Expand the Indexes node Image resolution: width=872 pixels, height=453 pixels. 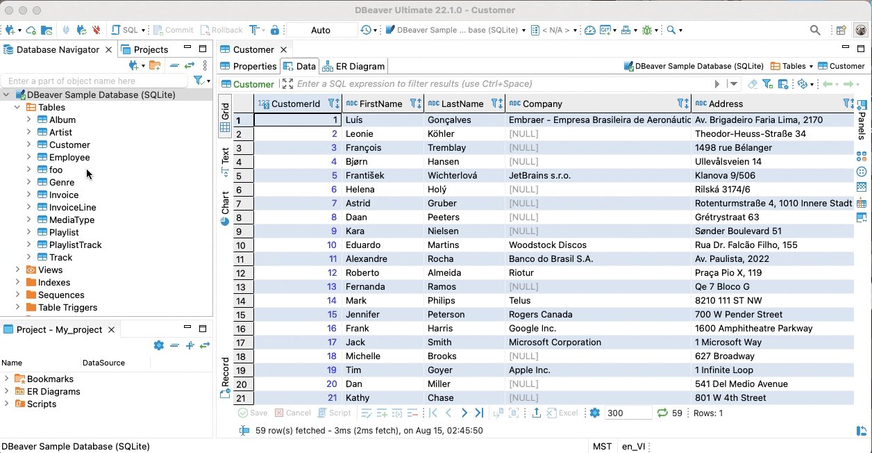click(x=18, y=282)
